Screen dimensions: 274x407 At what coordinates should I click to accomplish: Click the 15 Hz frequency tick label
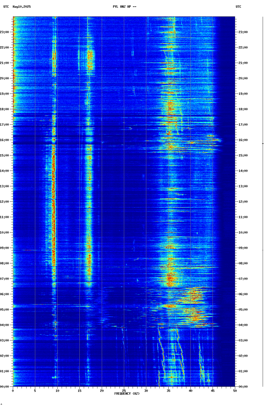[79, 391]
